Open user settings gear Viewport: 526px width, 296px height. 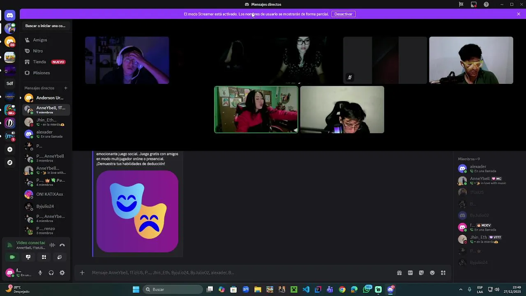tap(62, 273)
